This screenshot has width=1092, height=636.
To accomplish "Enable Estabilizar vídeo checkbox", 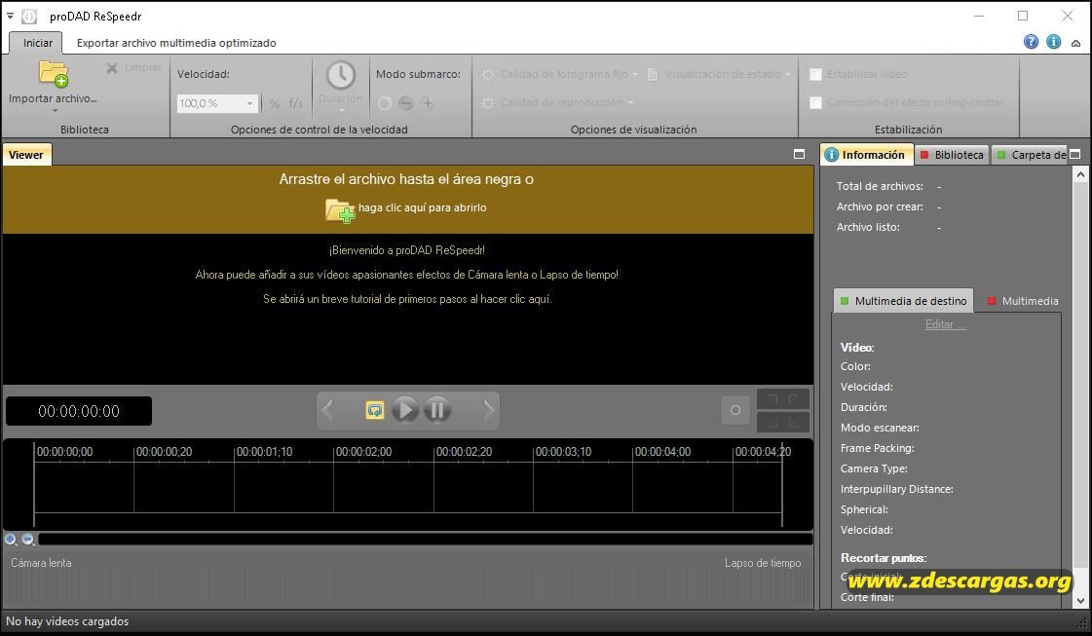I will (815, 74).
